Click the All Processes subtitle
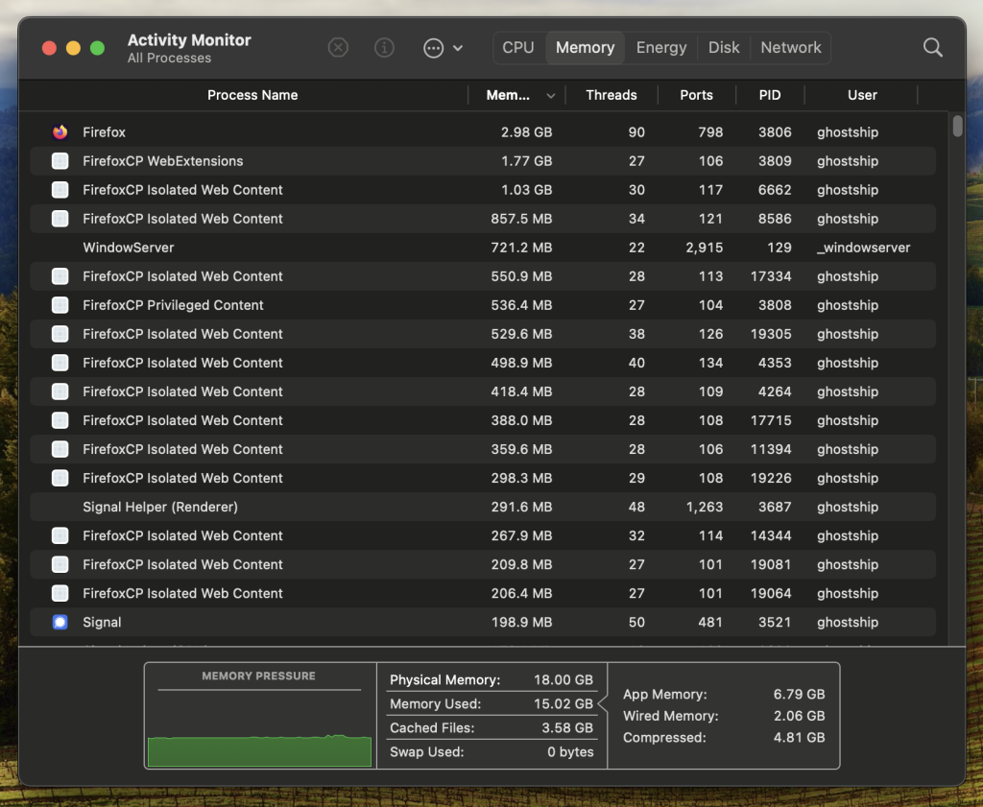983x807 pixels. point(169,59)
